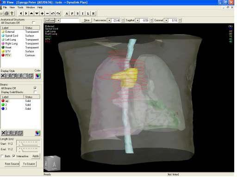Select the beam labeled 2
The width and height of the screenshot is (237, 177).
click(x=20, y=105)
